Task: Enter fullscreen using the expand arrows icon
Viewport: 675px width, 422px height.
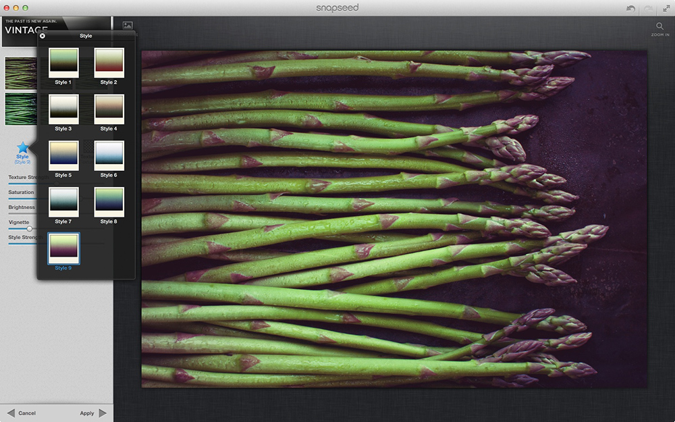Action: tap(666, 9)
